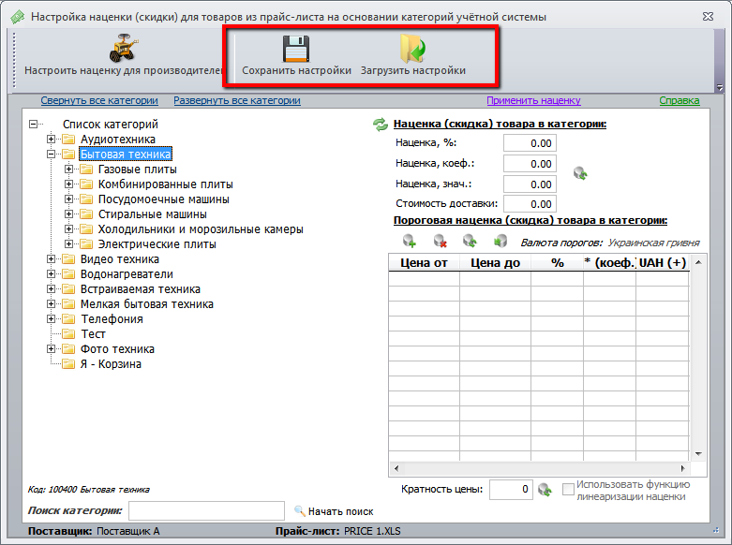Expand the Фото техника category
Viewport: 732px width, 545px height.
(51, 349)
